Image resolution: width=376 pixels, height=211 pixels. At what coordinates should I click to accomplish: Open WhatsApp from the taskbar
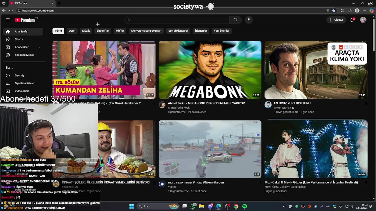click(193, 206)
